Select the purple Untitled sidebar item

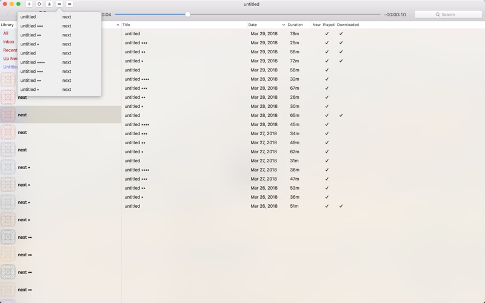10,67
